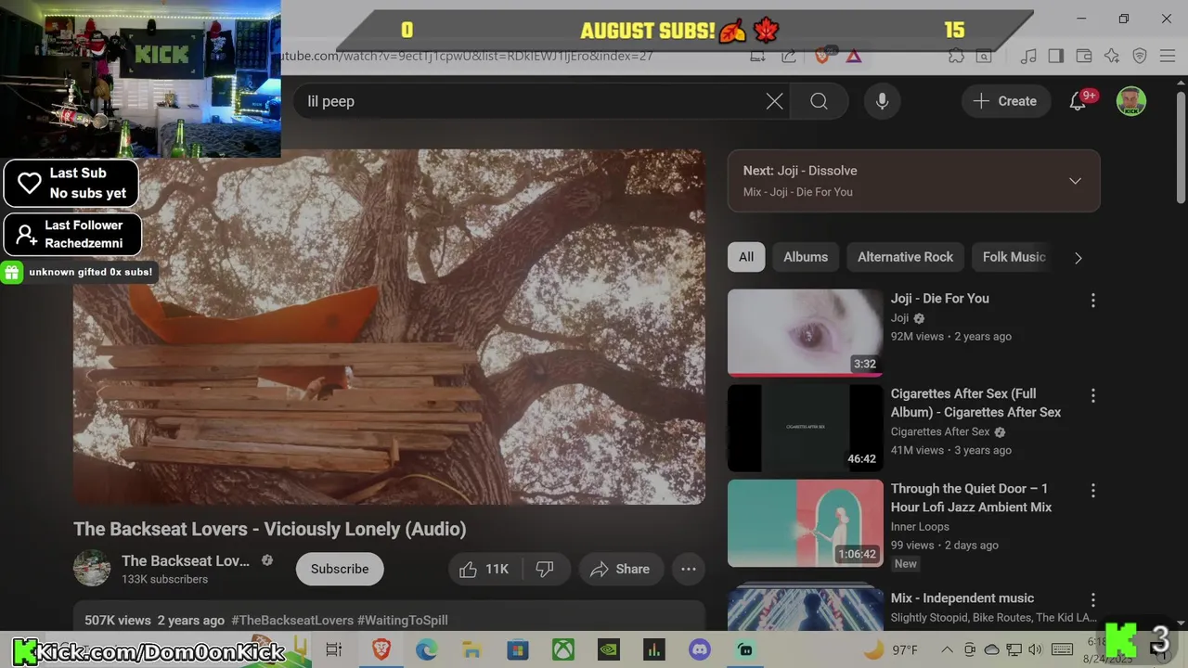Click share page icon in address bar

pyautogui.click(x=788, y=56)
